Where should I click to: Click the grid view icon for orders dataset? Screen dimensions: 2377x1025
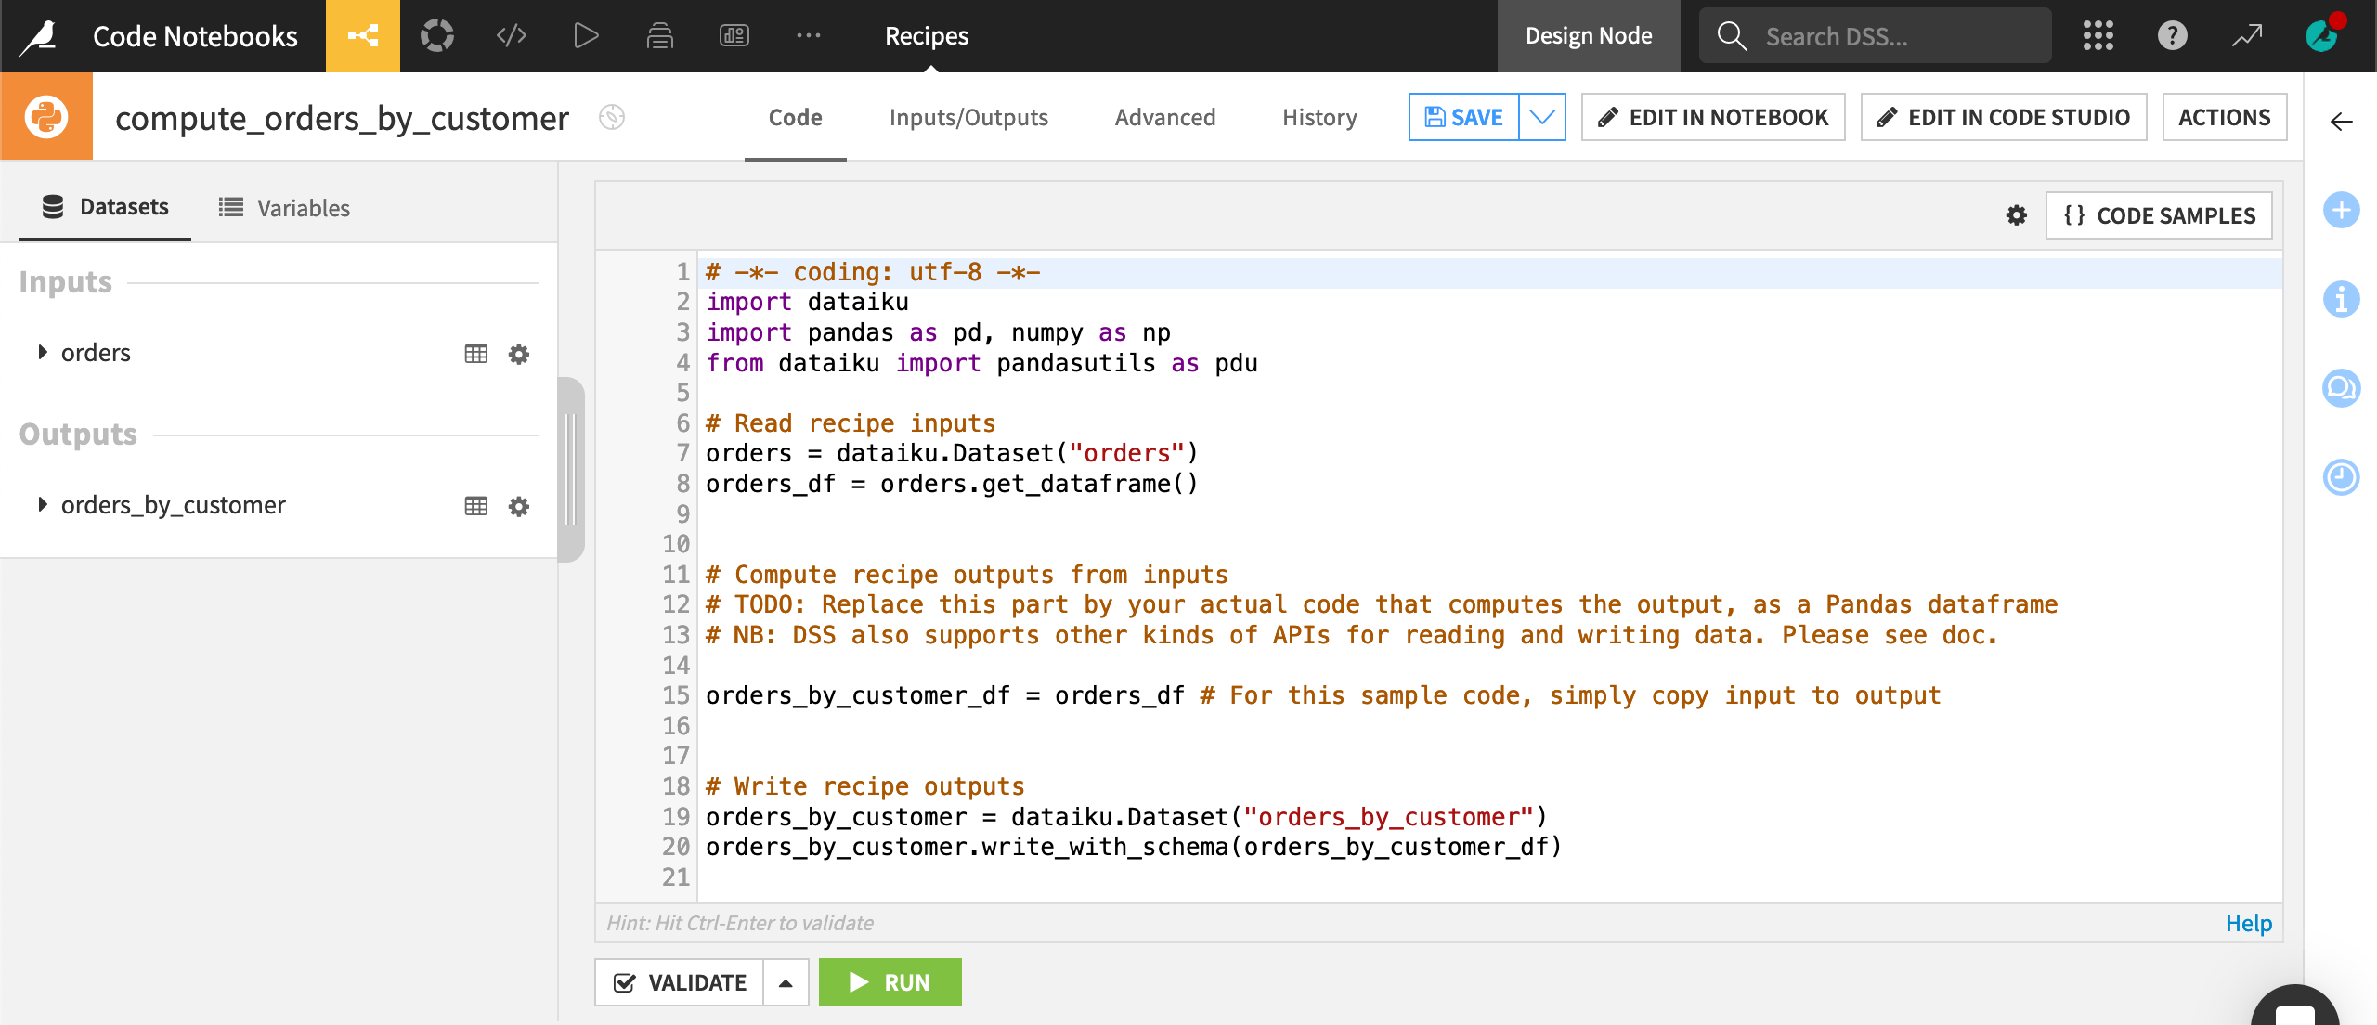click(476, 352)
